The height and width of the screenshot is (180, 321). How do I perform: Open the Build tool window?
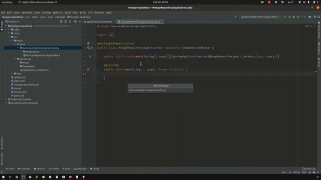pos(66,169)
